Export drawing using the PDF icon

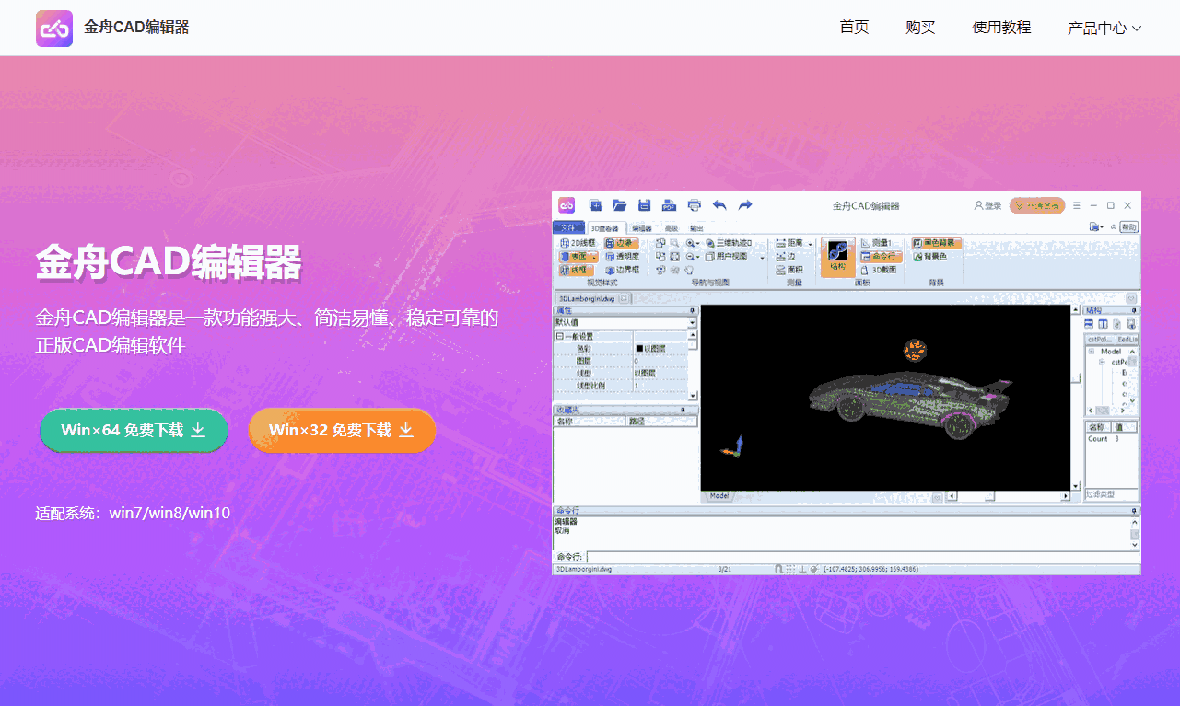pyautogui.click(x=668, y=206)
